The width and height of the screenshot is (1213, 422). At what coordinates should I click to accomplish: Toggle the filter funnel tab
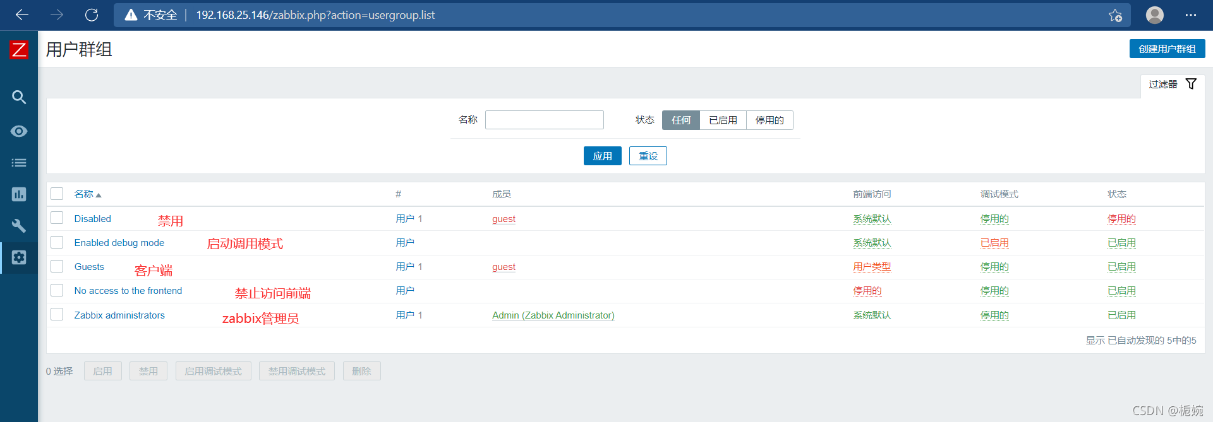coord(1173,84)
